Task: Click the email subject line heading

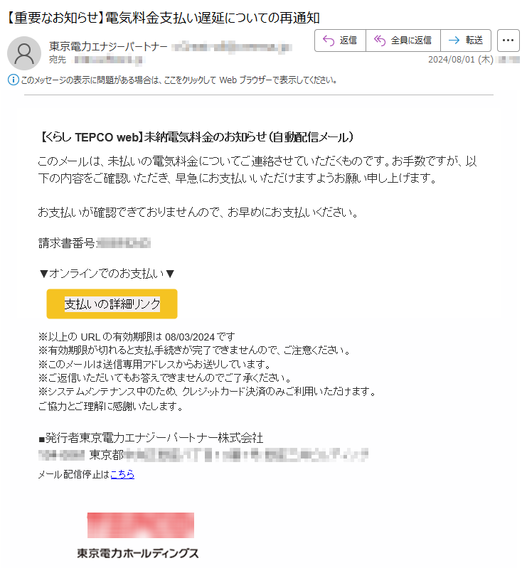Action: point(163,17)
